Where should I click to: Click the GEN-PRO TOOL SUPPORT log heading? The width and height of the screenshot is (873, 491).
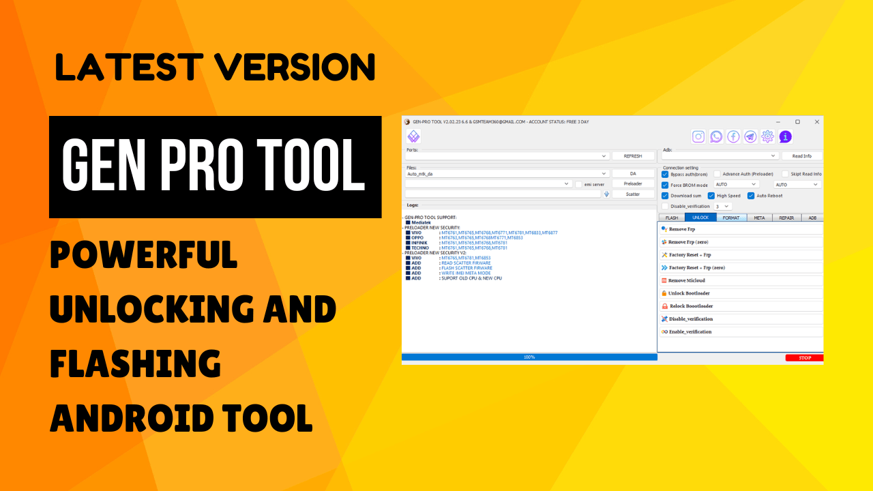430,218
